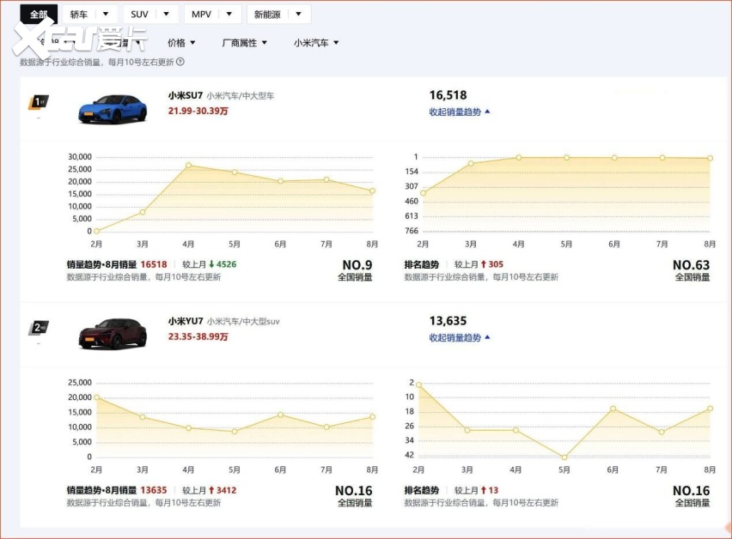The width and height of the screenshot is (732, 539).
Task: Click the NO.9 全国销量 label
Action: 356,270
